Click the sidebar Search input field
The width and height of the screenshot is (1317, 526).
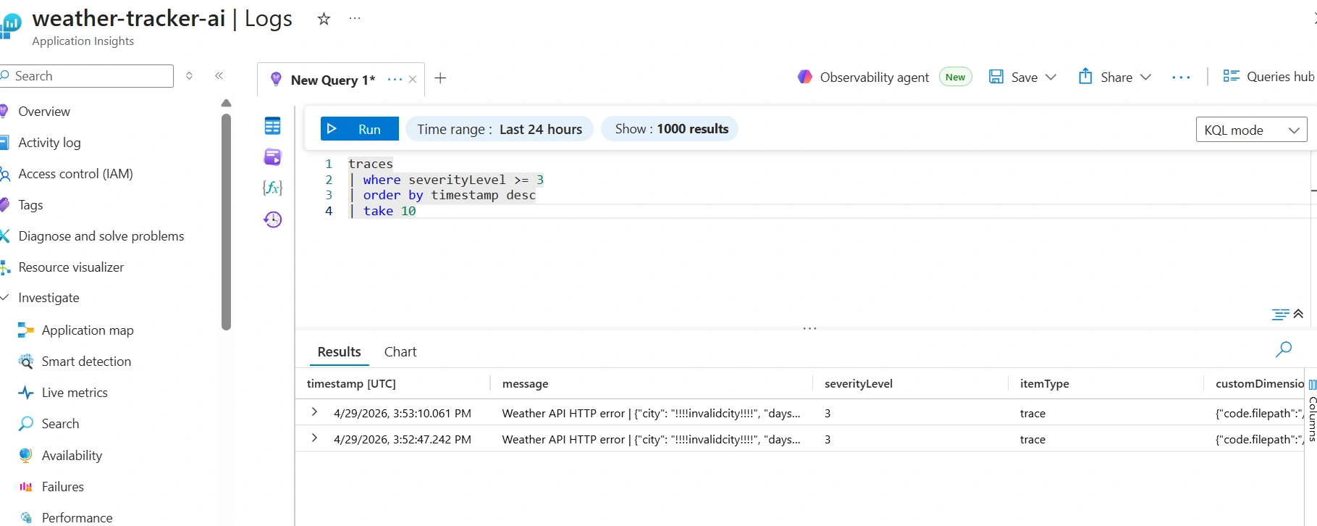click(x=87, y=76)
